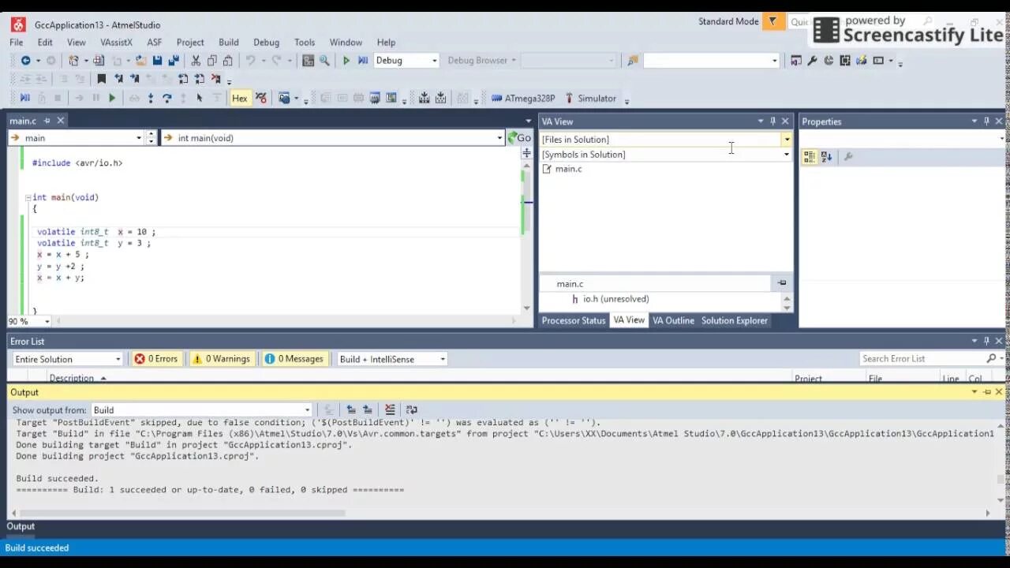Expand the Files in Solution dropdown
This screenshot has height=568, width=1010.
pos(786,140)
